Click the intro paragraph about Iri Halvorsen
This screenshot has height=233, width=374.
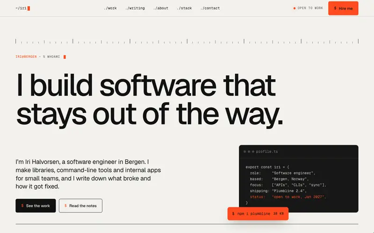click(88, 174)
